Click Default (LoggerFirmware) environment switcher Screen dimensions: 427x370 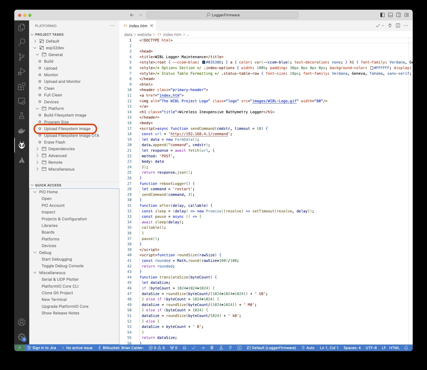[x=271, y=348]
